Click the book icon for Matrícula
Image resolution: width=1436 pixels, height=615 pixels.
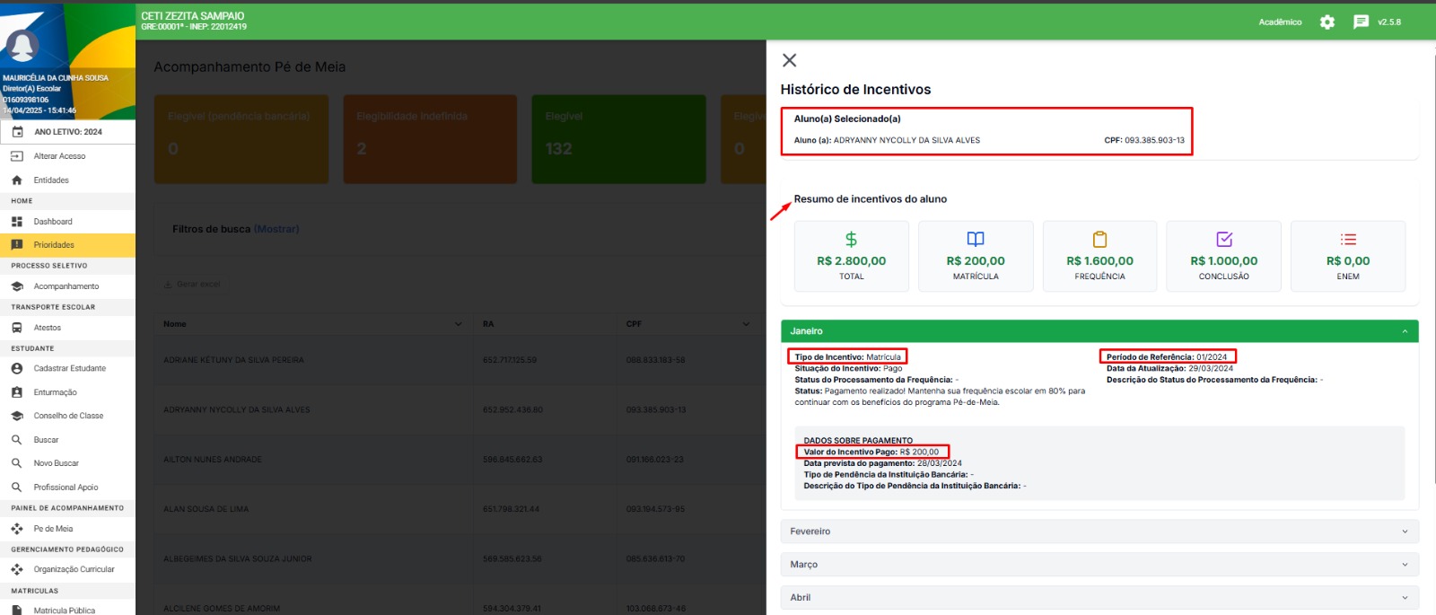click(x=976, y=240)
